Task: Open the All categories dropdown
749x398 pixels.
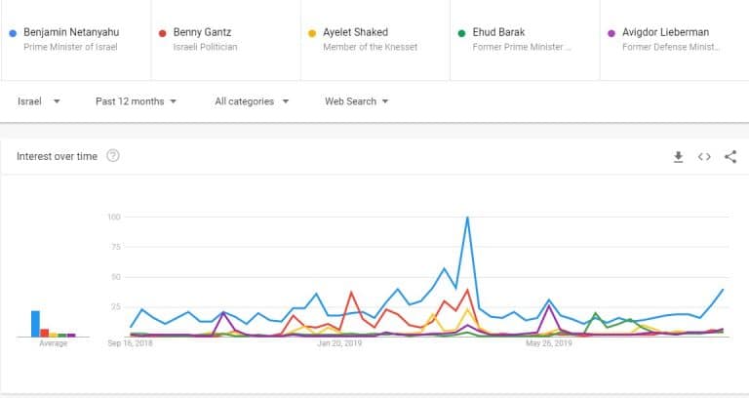Action: 251,101
